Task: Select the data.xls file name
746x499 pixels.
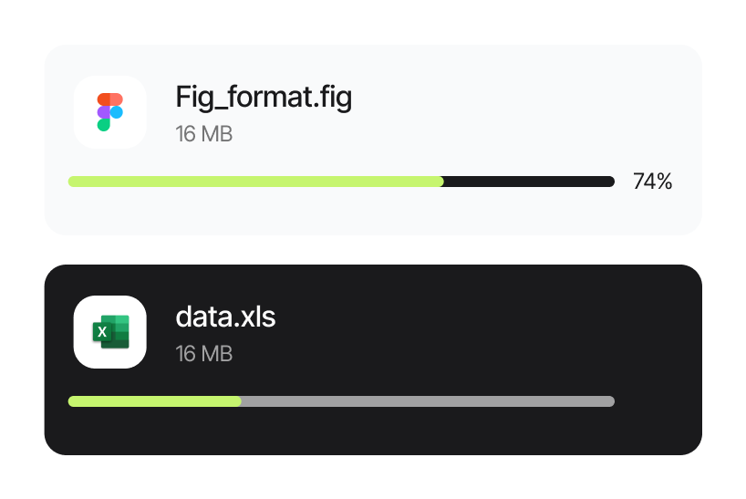Action: click(x=224, y=317)
